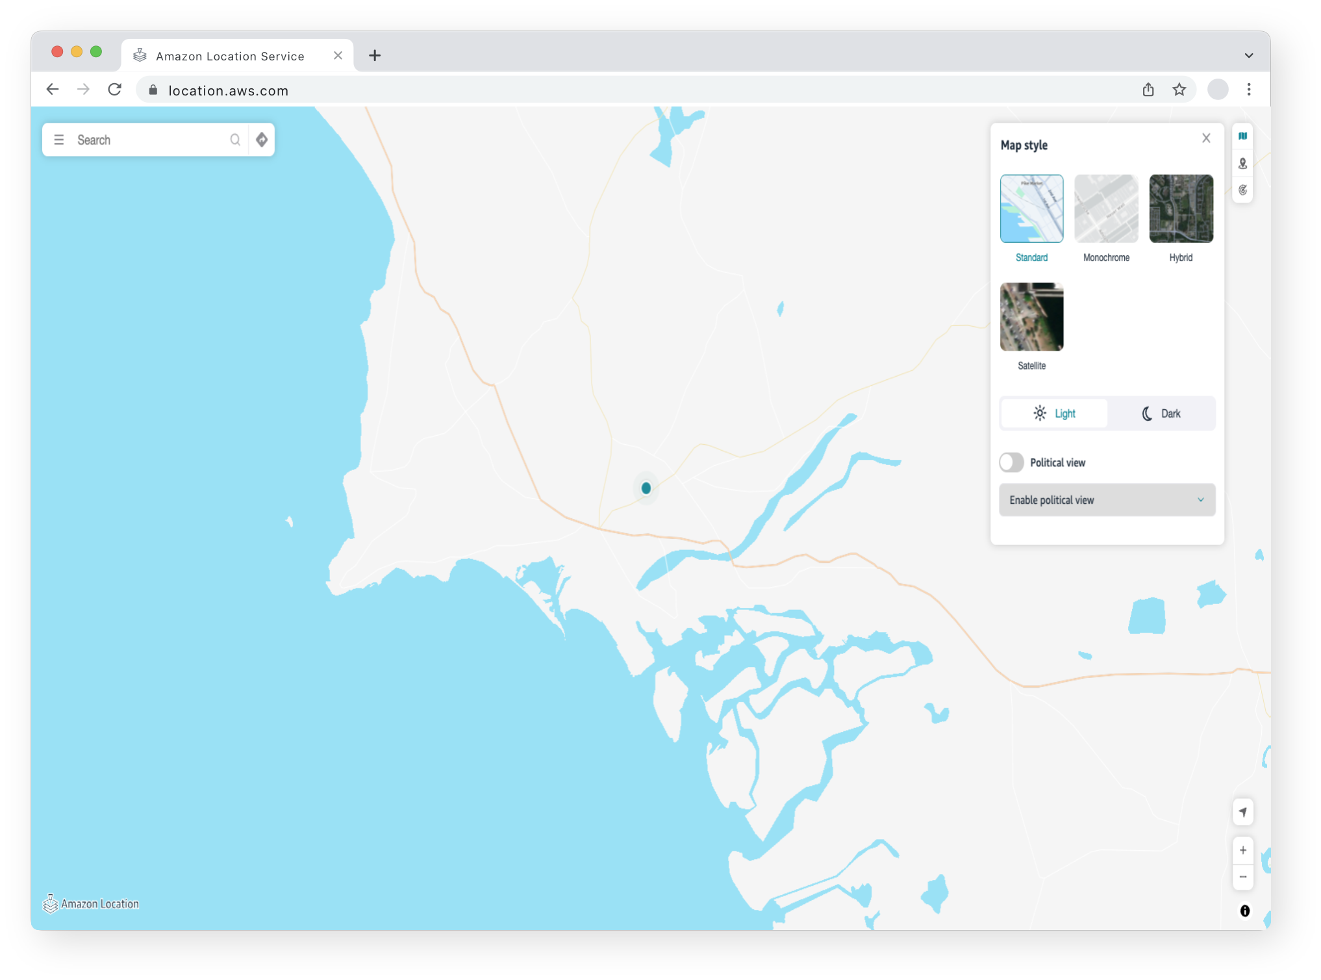Image resolution: width=1321 pixels, height=980 pixels.
Task: Select the Amazon Location Service tab
Action: [x=230, y=56]
